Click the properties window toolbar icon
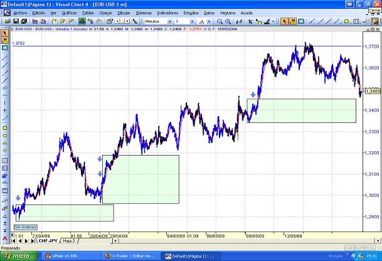This screenshot has width=382, height=261. (110, 21)
